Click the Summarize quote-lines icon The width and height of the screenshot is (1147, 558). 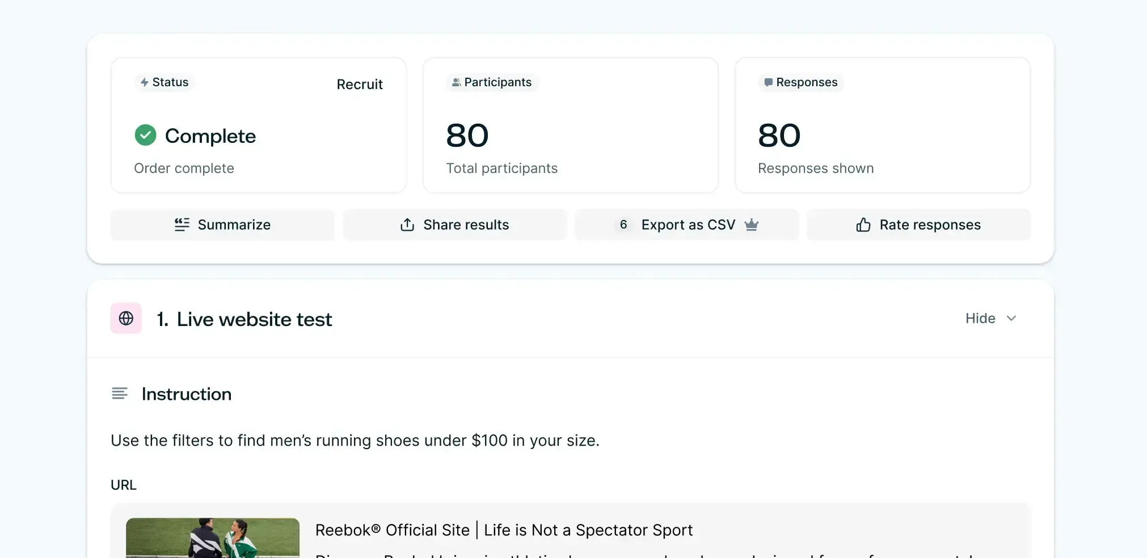coord(182,225)
